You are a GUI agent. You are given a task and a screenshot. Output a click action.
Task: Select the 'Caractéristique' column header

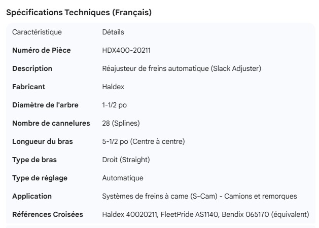point(37,32)
